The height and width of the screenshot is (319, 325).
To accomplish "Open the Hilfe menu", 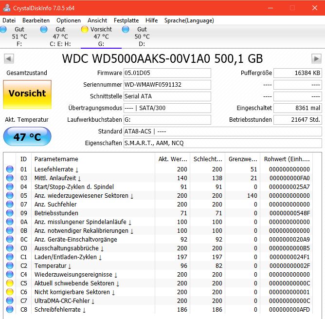I will [x=151, y=20].
